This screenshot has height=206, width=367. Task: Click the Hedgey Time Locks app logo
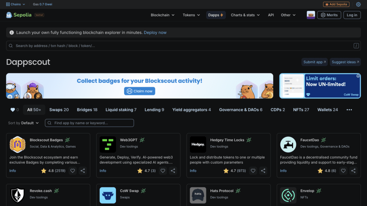(198, 144)
